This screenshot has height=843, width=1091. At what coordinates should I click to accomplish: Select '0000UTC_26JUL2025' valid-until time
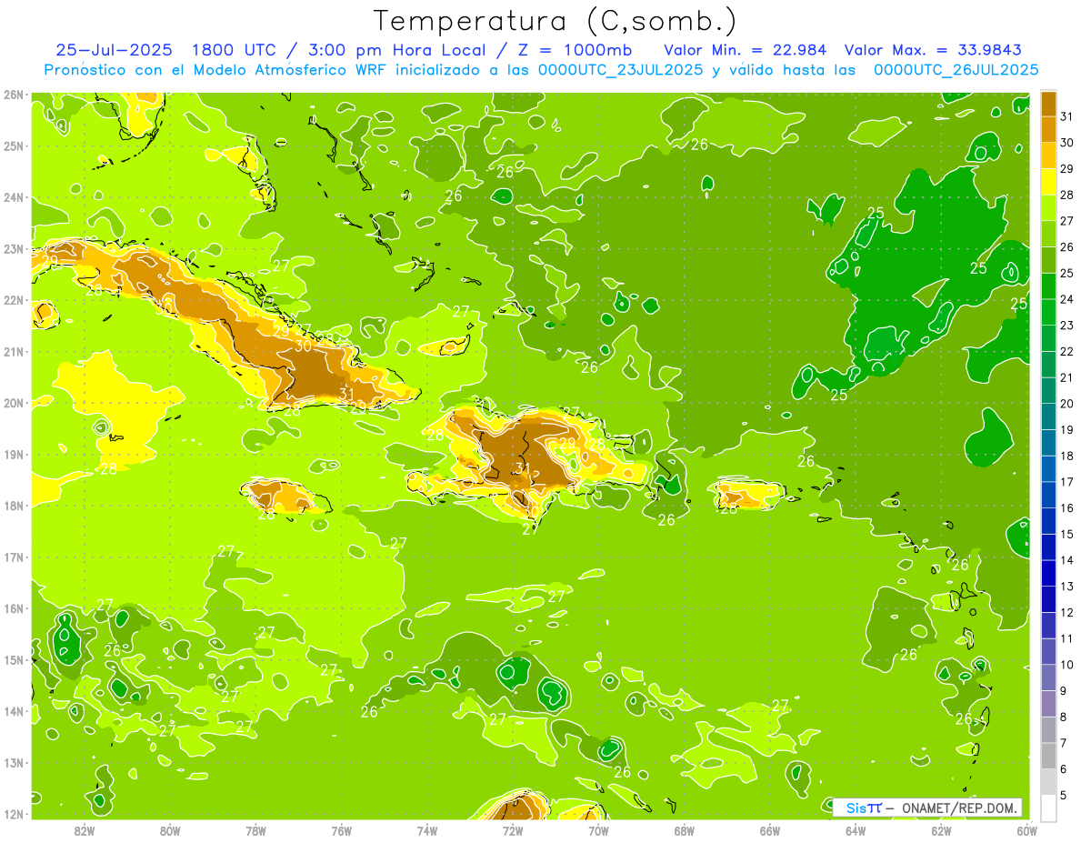click(956, 69)
